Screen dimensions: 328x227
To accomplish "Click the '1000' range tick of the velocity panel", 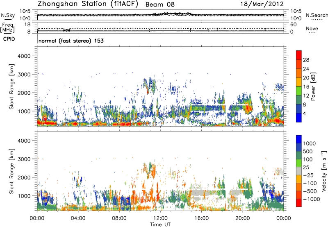I will [24, 196].
